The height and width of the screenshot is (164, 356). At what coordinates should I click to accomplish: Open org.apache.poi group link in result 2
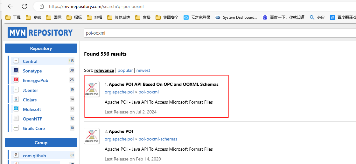(119, 139)
